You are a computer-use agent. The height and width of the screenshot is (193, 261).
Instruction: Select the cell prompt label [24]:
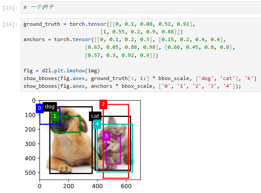tap(10, 24)
